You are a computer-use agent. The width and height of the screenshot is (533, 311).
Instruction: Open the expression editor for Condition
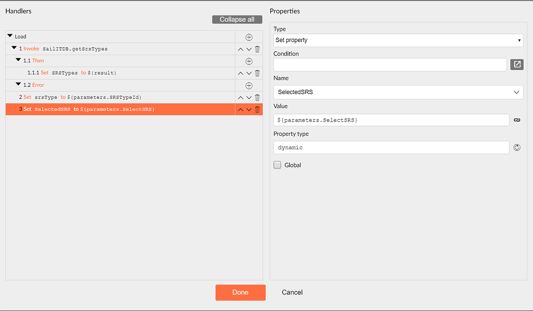pyautogui.click(x=516, y=64)
